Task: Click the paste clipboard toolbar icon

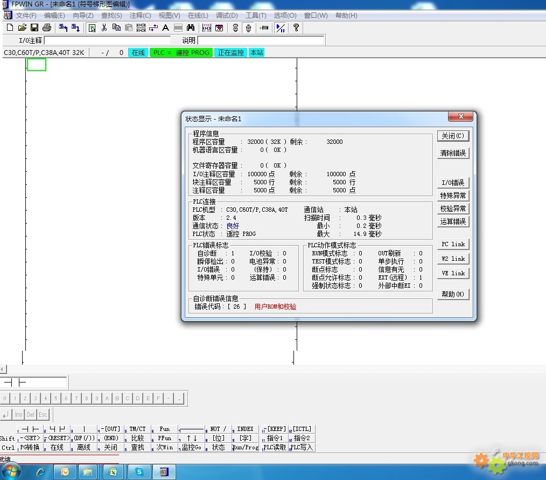Action: [129, 28]
